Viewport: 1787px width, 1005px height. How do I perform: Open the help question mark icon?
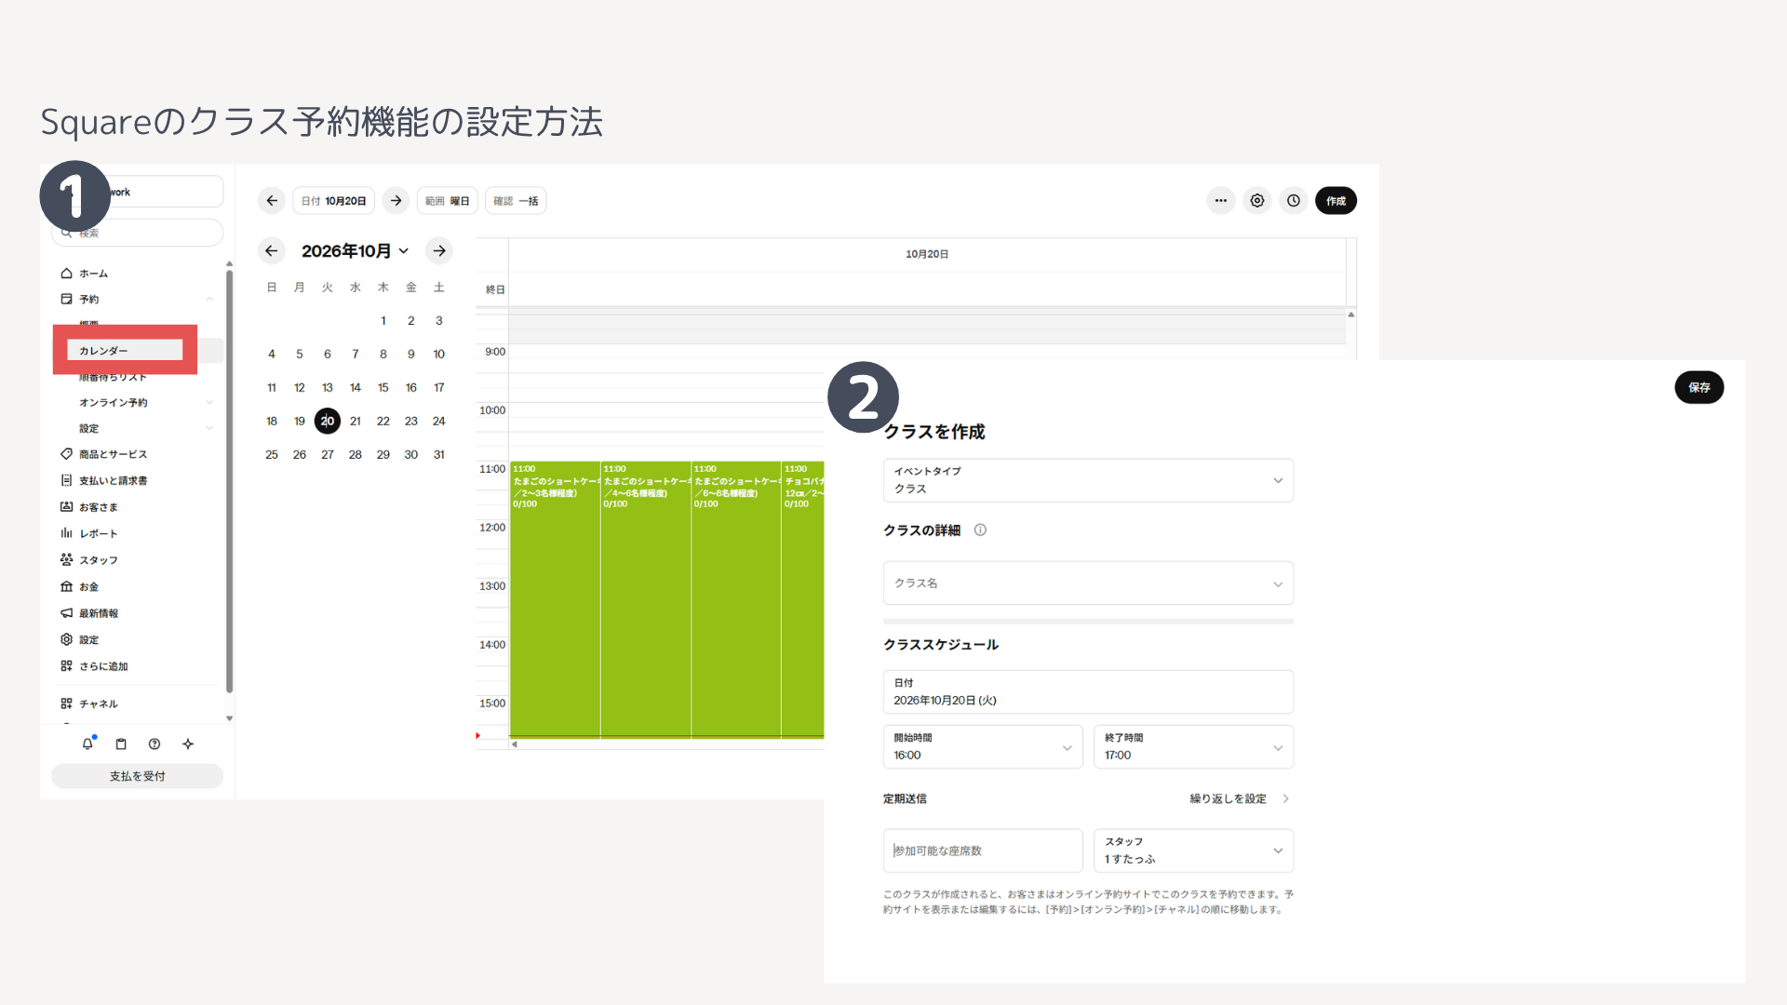click(155, 744)
